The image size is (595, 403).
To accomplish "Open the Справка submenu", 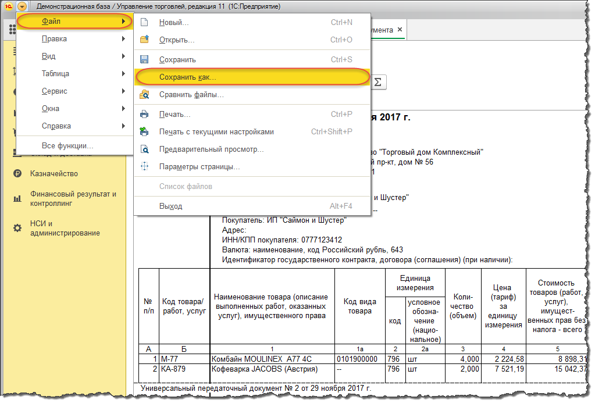I will 75,126.
